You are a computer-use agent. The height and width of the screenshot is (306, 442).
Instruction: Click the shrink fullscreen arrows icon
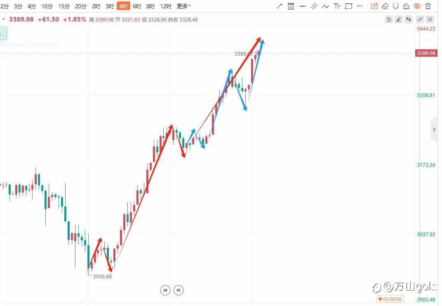pyautogui.click(x=420, y=19)
